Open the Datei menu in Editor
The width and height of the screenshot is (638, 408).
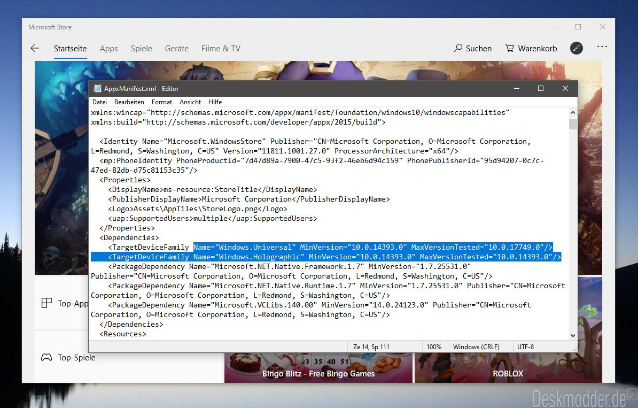click(100, 102)
